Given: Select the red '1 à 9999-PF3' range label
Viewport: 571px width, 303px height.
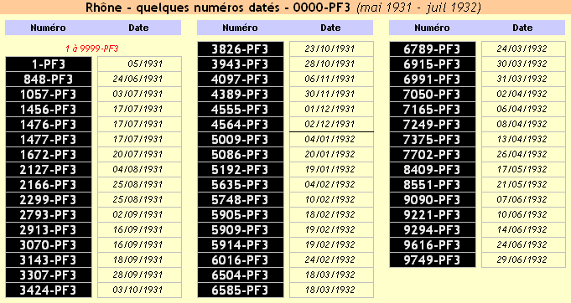Looking at the screenshot, I should [91, 49].
